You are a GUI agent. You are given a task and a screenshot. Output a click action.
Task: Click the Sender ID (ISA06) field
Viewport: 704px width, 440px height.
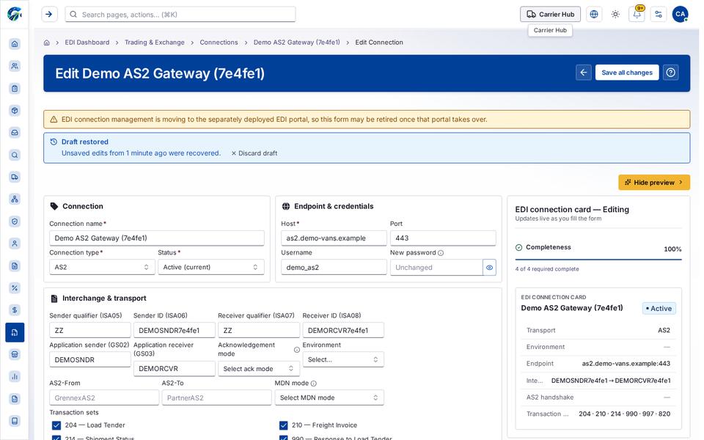(175, 330)
